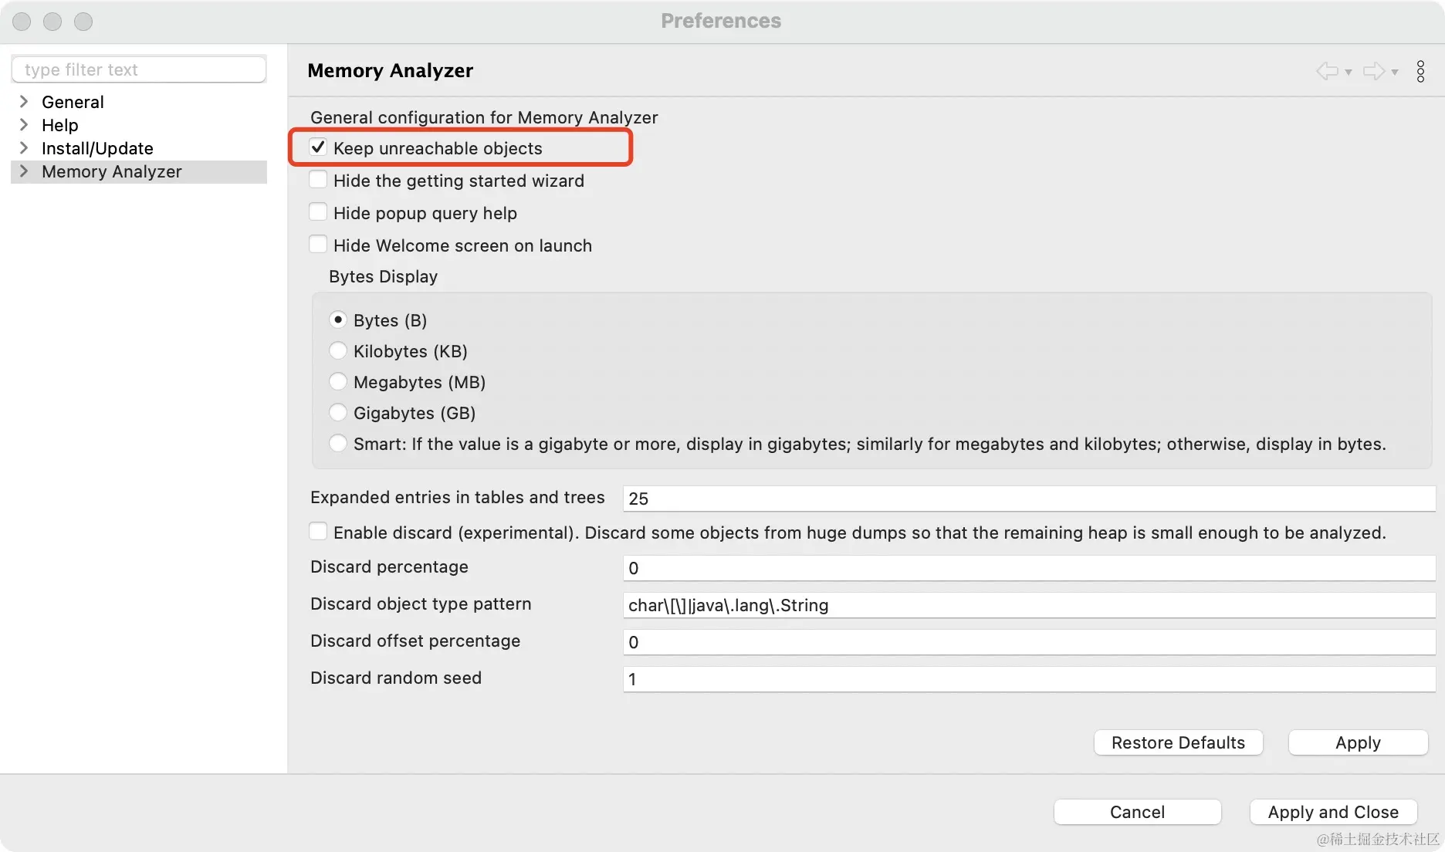Click the forward navigation arrow icon
The height and width of the screenshot is (852, 1445).
tap(1373, 71)
